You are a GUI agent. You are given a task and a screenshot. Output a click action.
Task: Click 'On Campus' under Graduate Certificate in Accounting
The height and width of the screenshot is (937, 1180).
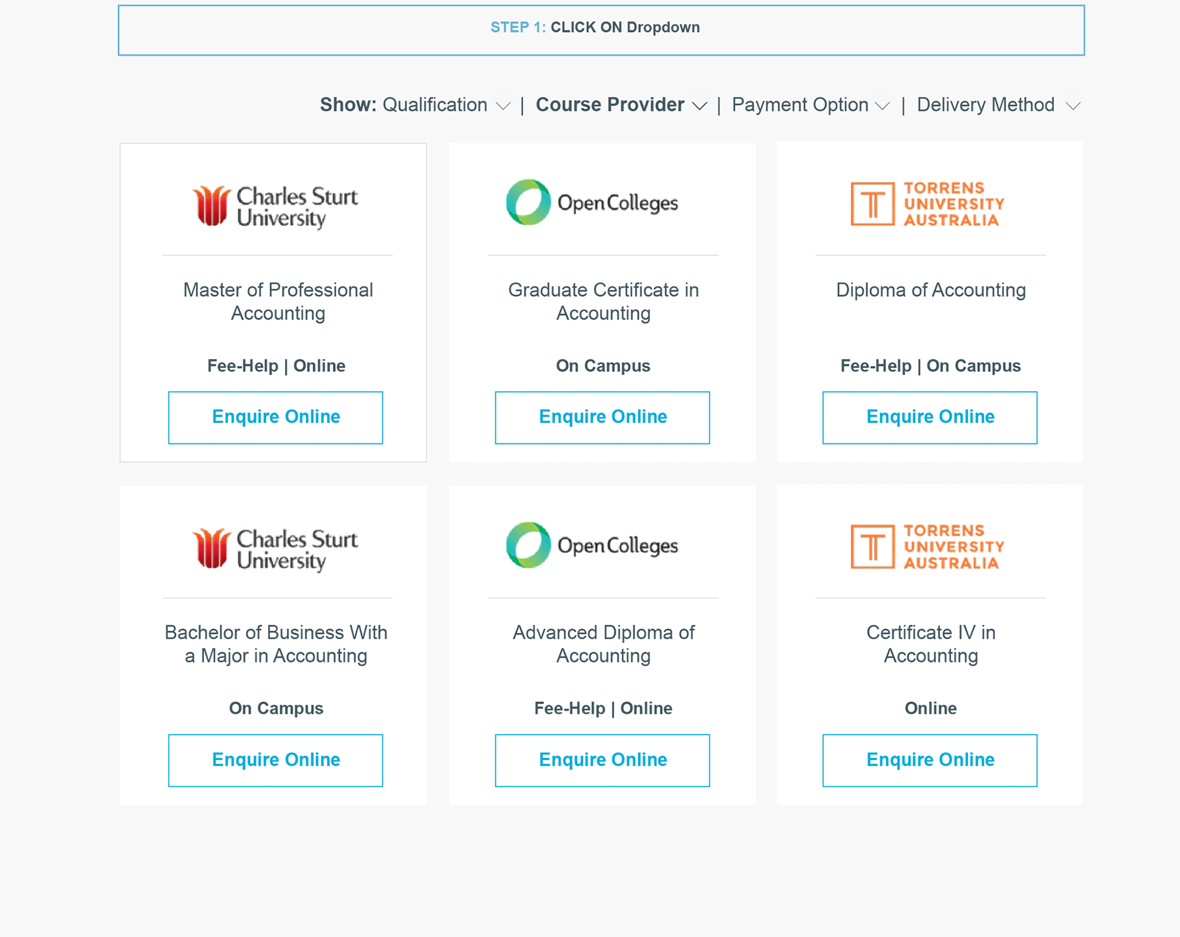pos(603,366)
